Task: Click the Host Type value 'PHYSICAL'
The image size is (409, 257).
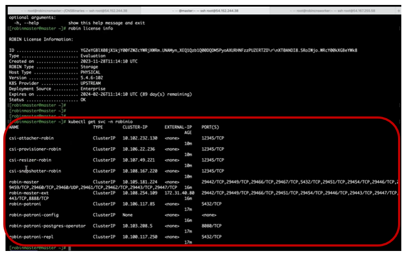Action: 90,72
